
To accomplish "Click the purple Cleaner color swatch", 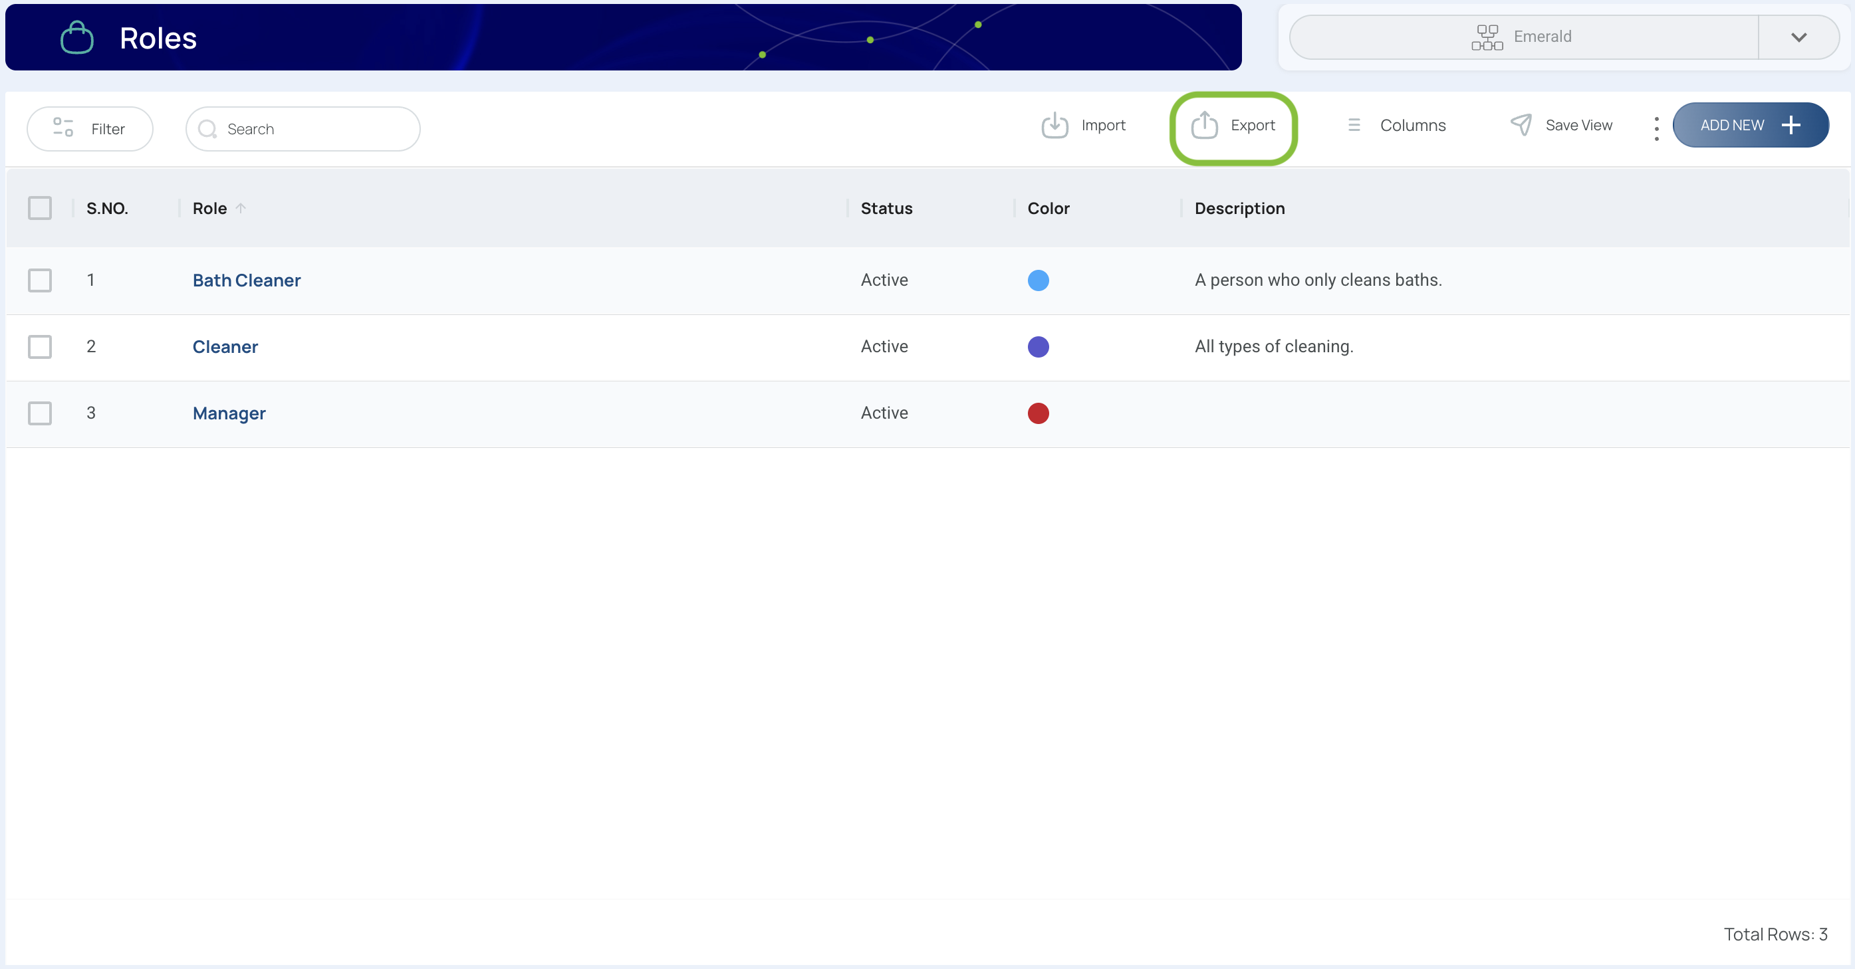I will (x=1038, y=346).
